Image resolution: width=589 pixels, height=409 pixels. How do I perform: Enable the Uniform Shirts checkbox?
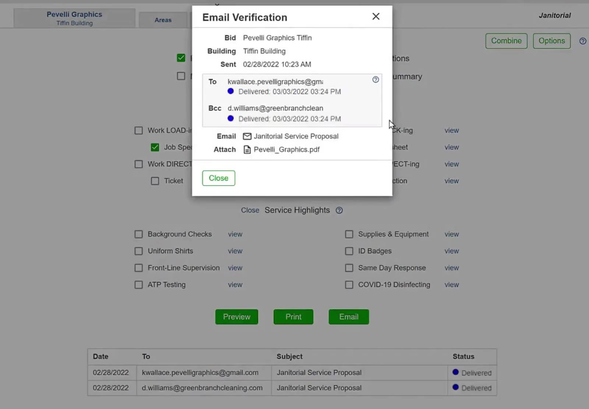point(138,251)
